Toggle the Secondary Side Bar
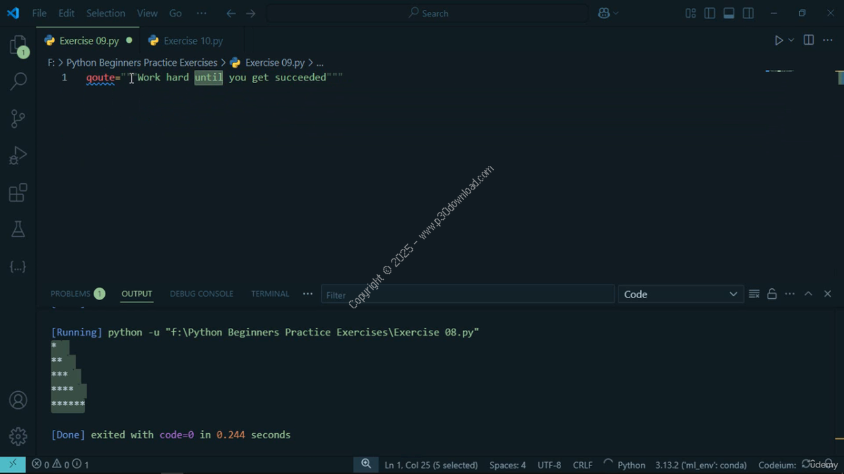 [748, 13]
